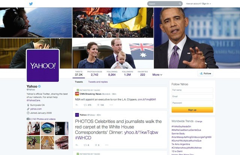Favorite the #WHCD photos tweet
The image size is (240, 155).
click(x=96, y=145)
